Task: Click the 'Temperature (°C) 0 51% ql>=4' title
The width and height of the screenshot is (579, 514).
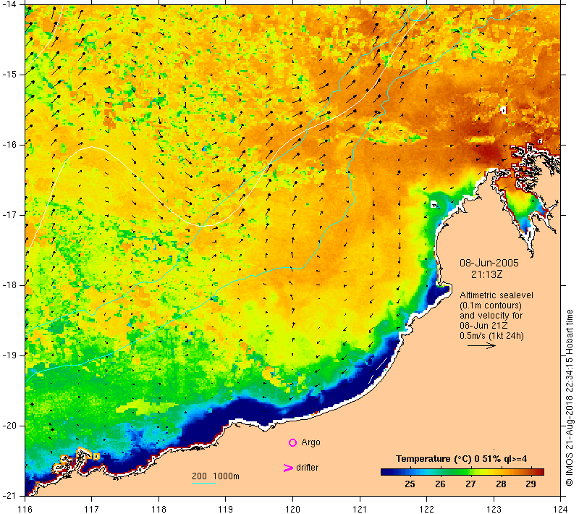Action: coord(461,459)
